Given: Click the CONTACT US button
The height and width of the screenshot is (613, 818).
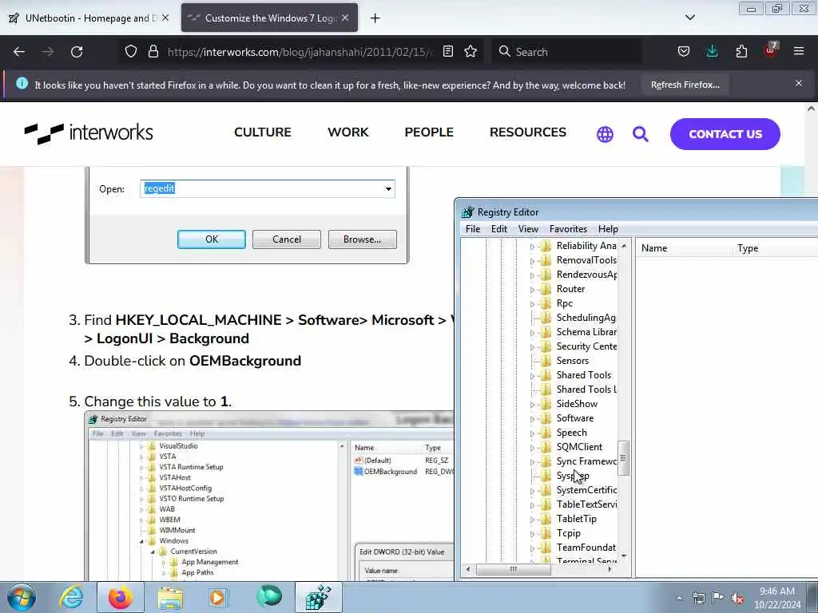Looking at the screenshot, I should coord(725,134).
